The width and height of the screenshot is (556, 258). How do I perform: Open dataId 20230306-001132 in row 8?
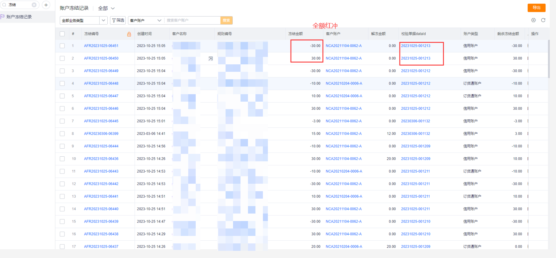pos(416,134)
